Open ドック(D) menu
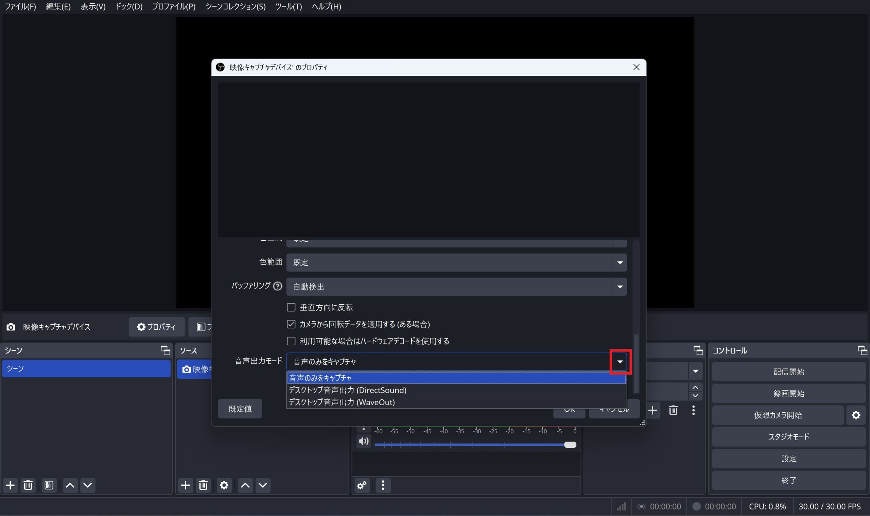This screenshot has width=870, height=516. point(129,6)
